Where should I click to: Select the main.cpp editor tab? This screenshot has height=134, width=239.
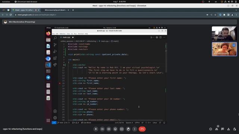pos(66,37)
